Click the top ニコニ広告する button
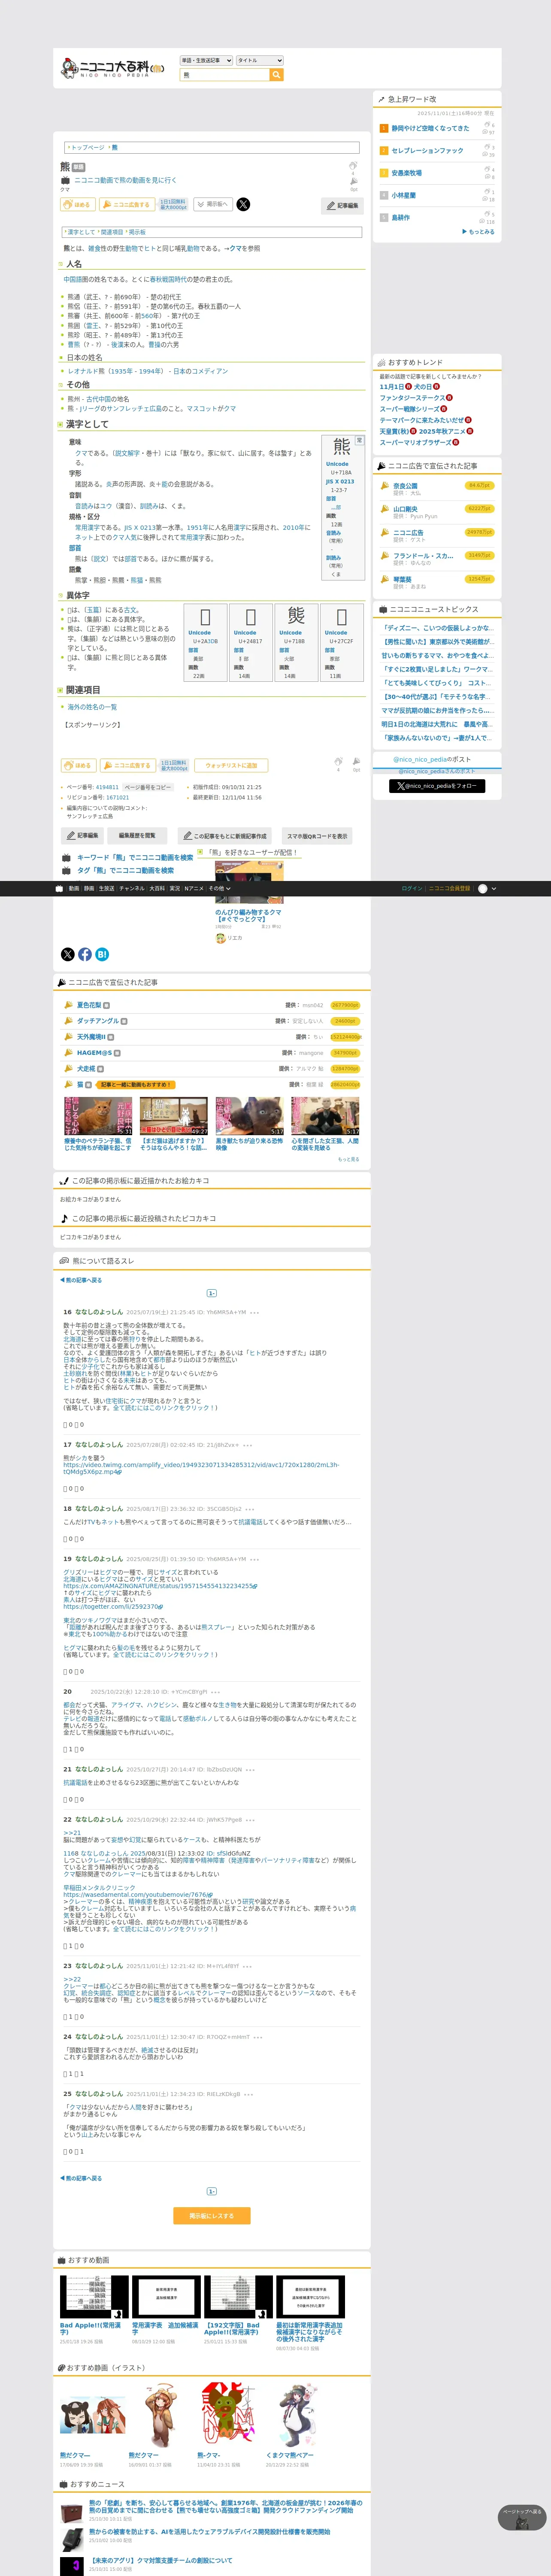This screenshot has height=2576, width=551. (x=127, y=204)
